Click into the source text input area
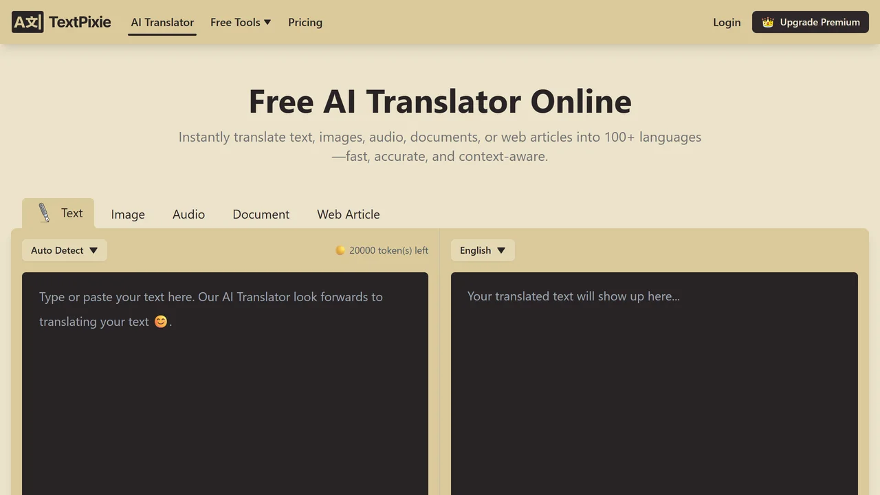The height and width of the screenshot is (495, 880). pos(225,384)
